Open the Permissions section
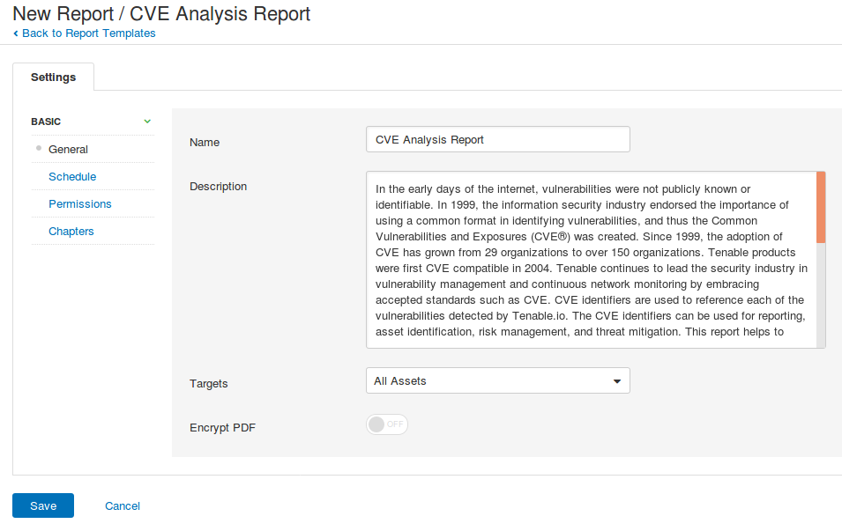 (x=80, y=203)
